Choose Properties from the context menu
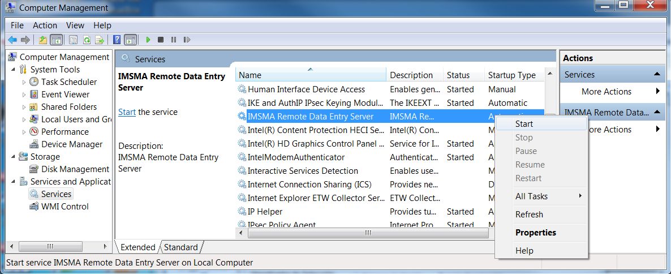The width and height of the screenshot is (671, 274). (x=535, y=233)
